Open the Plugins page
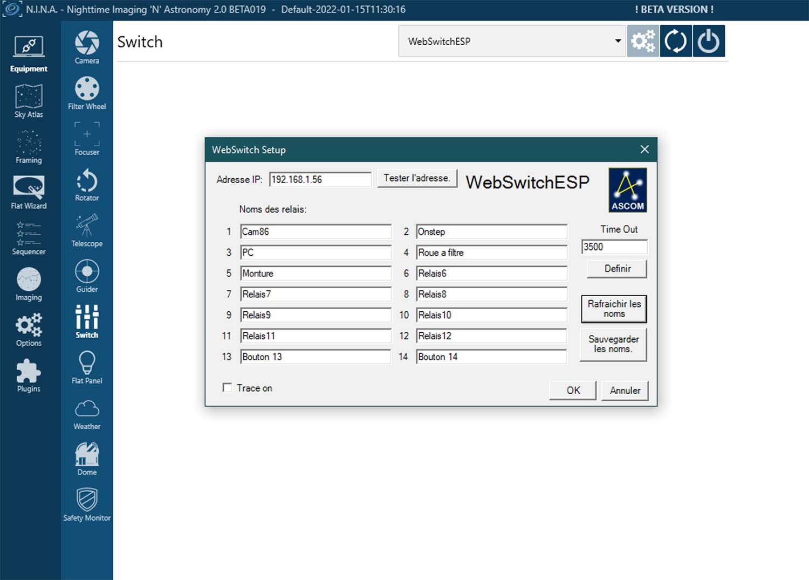The height and width of the screenshot is (580, 809). (29, 376)
